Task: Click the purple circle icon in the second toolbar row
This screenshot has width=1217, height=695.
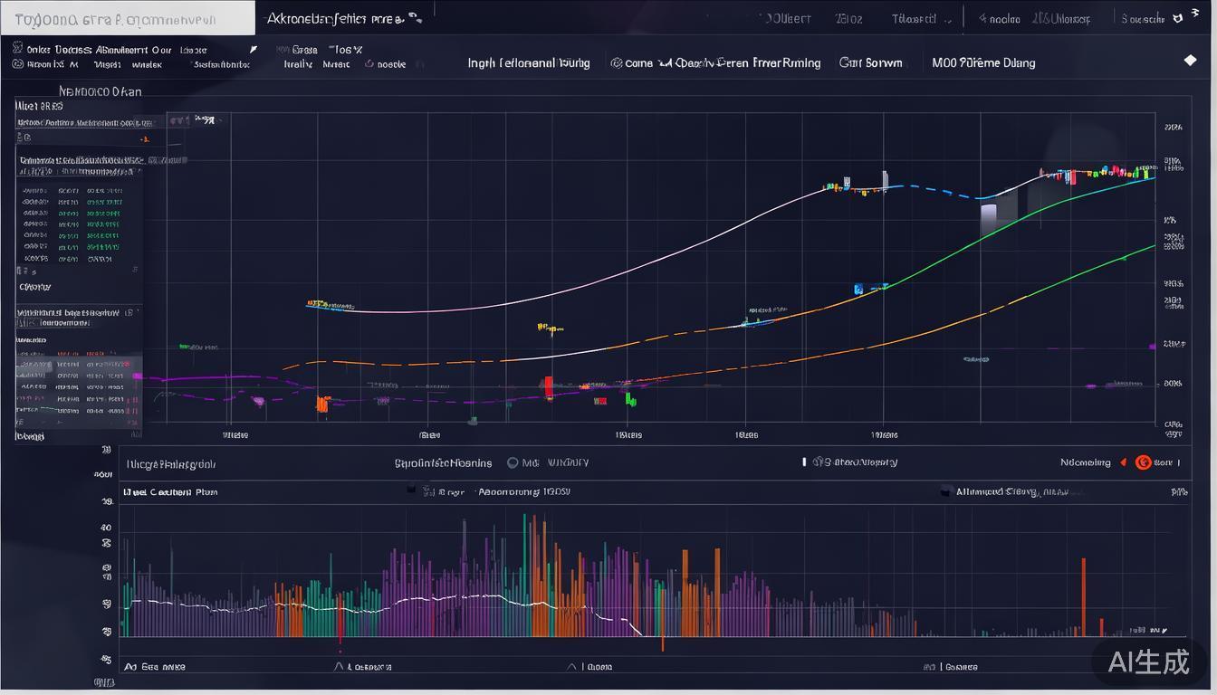Action: point(369,64)
